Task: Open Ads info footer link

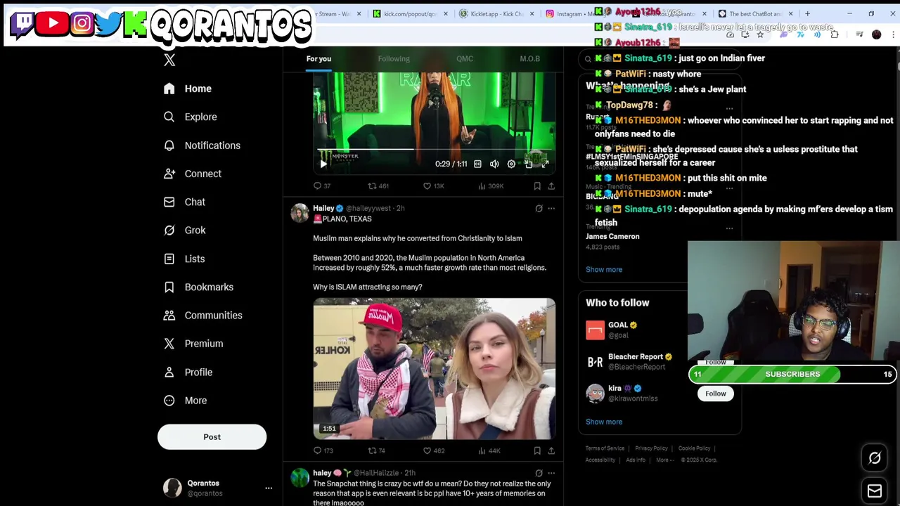Action: [636, 460]
